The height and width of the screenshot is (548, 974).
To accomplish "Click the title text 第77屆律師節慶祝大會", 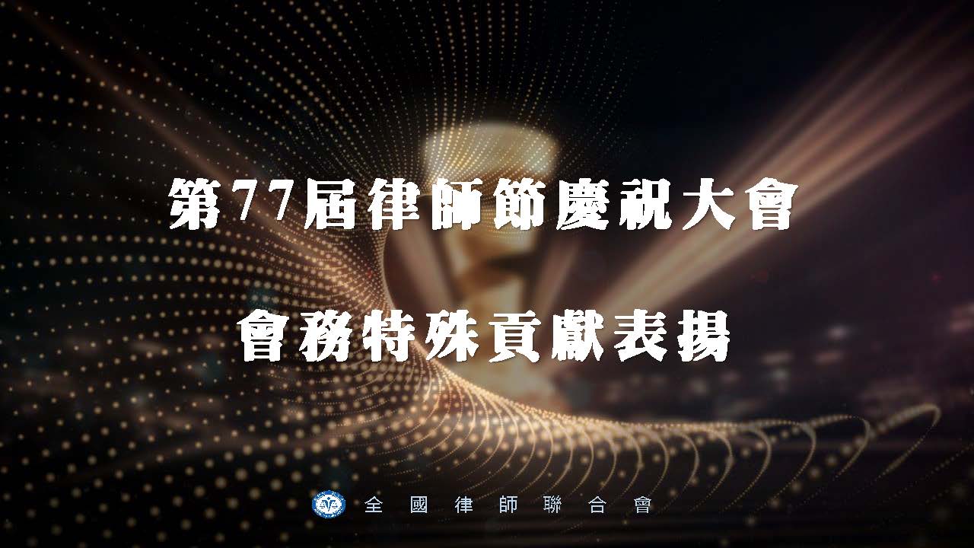I will tap(482, 205).
